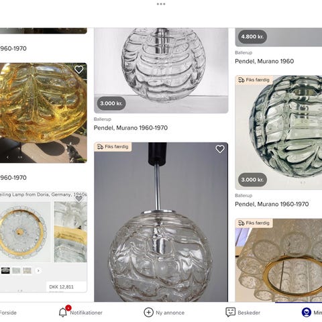
Task: Open the blue profile avatar icon
Action: (x=307, y=313)
